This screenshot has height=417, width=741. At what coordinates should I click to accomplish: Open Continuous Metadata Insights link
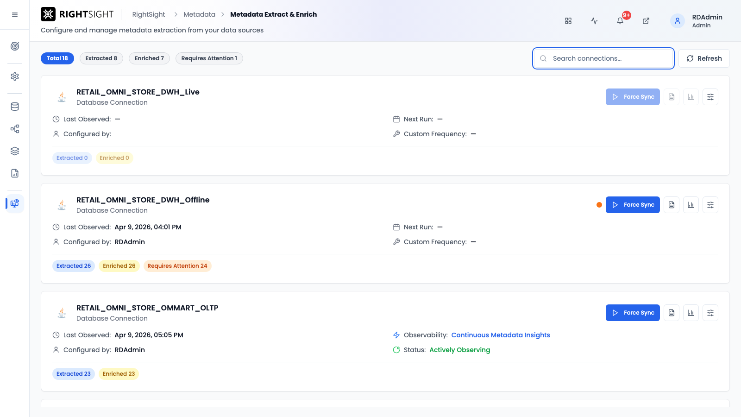(501, 335)
